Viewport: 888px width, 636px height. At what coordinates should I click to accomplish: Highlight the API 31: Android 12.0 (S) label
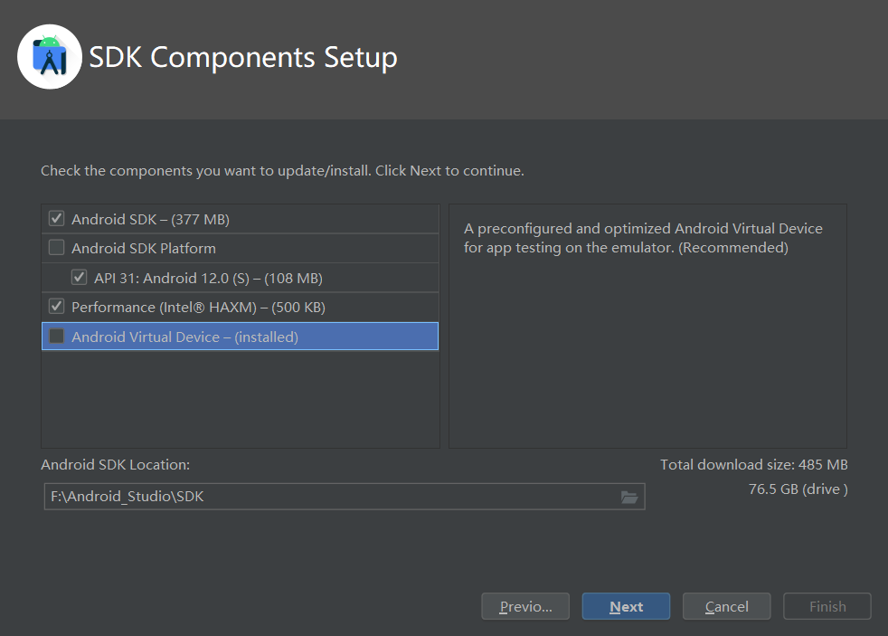(x=208, y=278)
